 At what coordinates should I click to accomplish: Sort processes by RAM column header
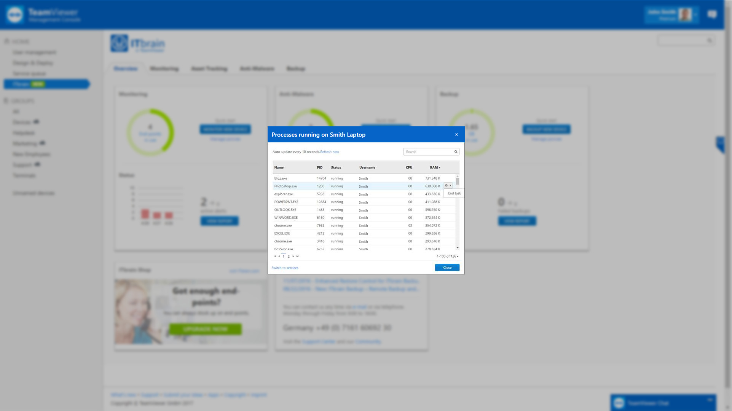coord(435,167)
